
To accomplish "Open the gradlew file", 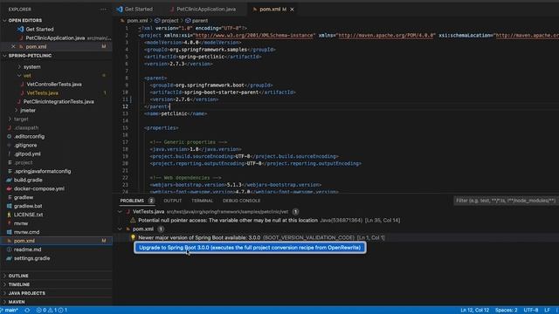I will [24, 197].
